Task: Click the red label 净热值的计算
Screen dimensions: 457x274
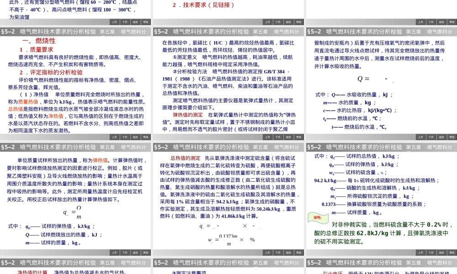Action: [x=32, y=272]
